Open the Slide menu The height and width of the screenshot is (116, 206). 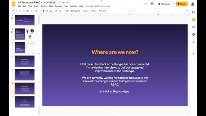pyautogui.click(x=51, y=6)
